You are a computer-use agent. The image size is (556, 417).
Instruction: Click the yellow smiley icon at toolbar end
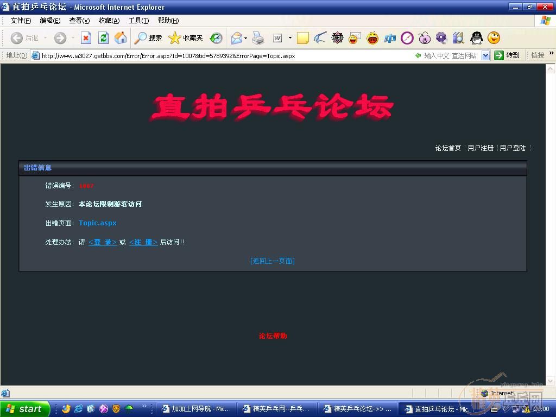[x=493, y=38]
